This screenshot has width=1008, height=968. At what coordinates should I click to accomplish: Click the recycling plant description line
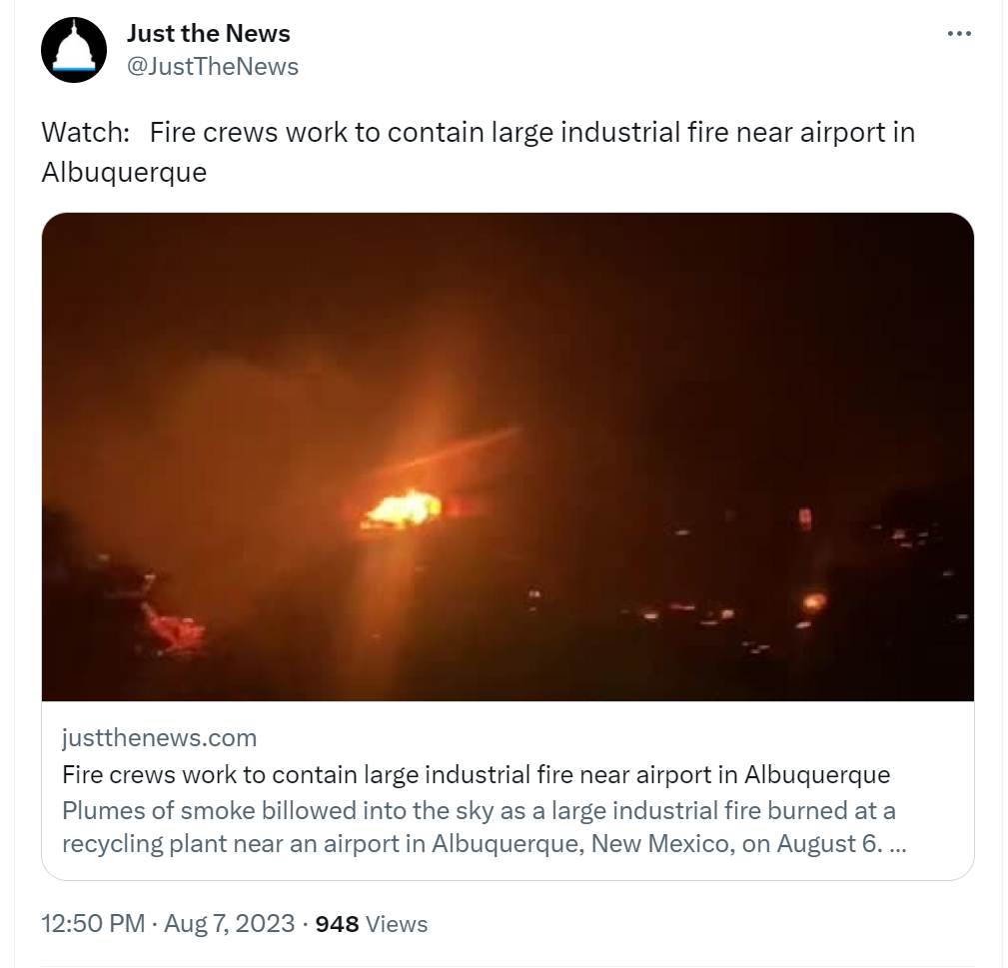pyautogui.click(x=485, y=844)
